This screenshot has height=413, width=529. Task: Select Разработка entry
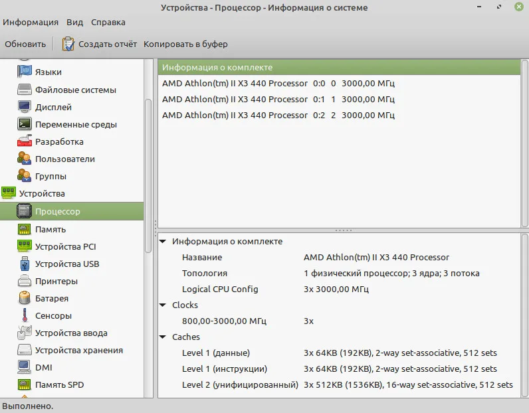pyautogui.click(x=59, y=141)
